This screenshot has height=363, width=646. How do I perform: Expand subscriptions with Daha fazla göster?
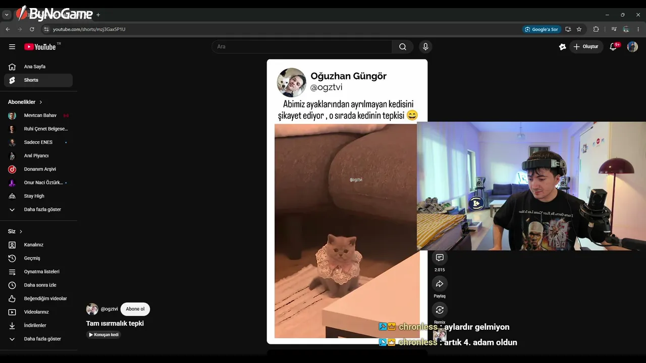(x=38, y=210)
